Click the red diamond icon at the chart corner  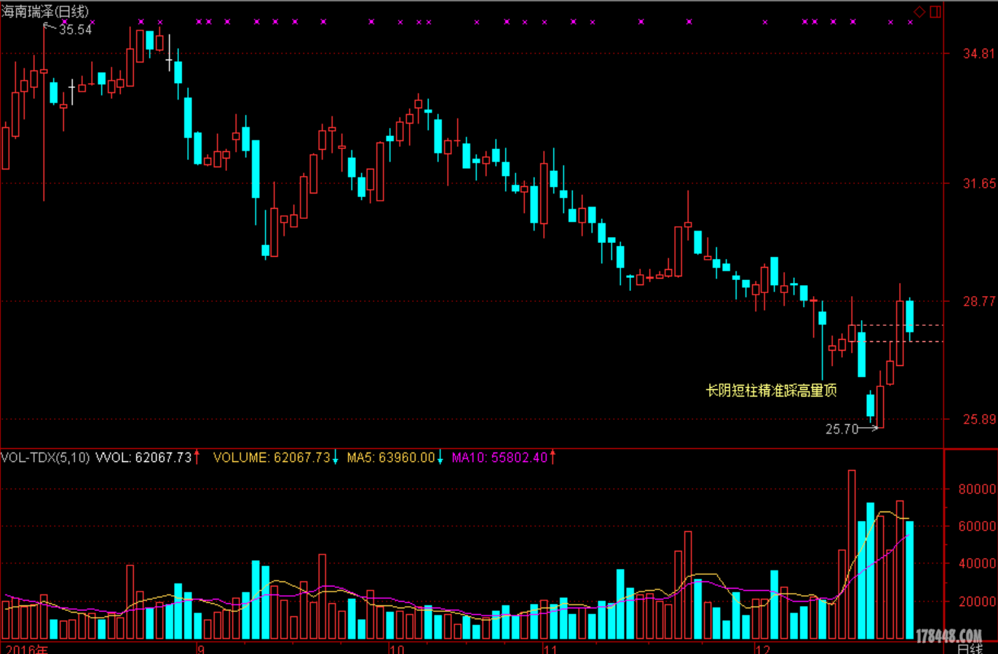(919, 12)
